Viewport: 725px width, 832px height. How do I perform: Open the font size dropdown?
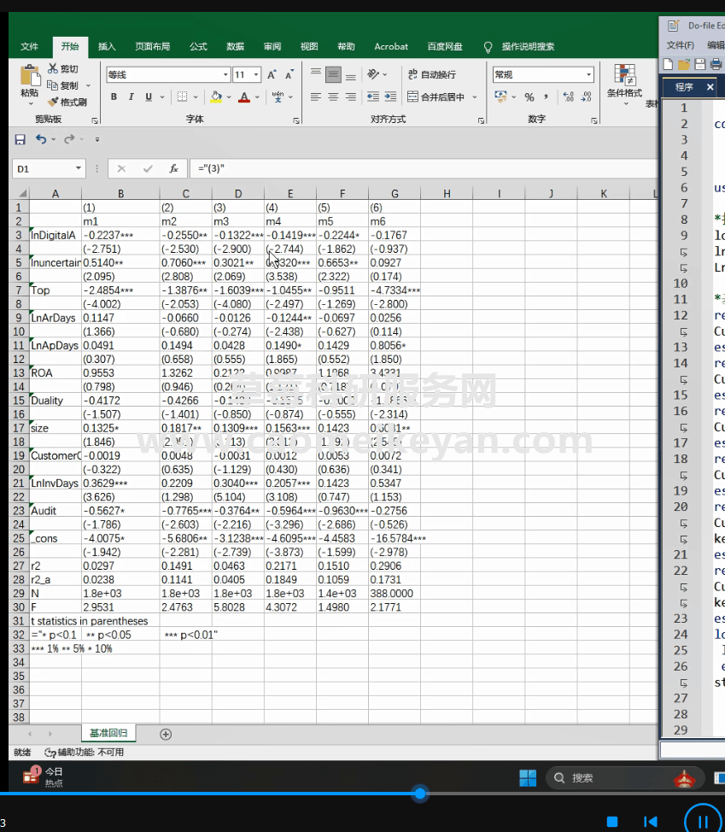(256, 75)
